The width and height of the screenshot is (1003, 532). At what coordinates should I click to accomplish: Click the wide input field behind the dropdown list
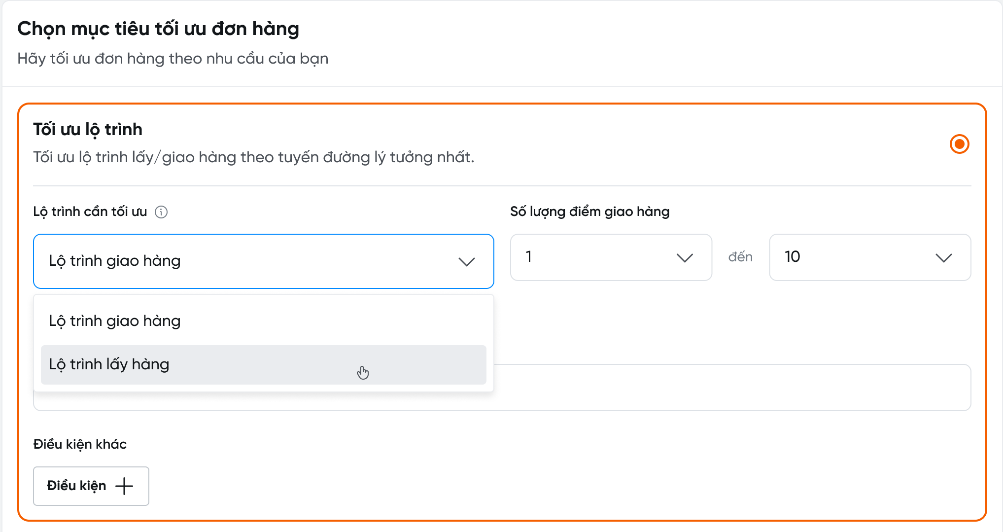[729, 388]
